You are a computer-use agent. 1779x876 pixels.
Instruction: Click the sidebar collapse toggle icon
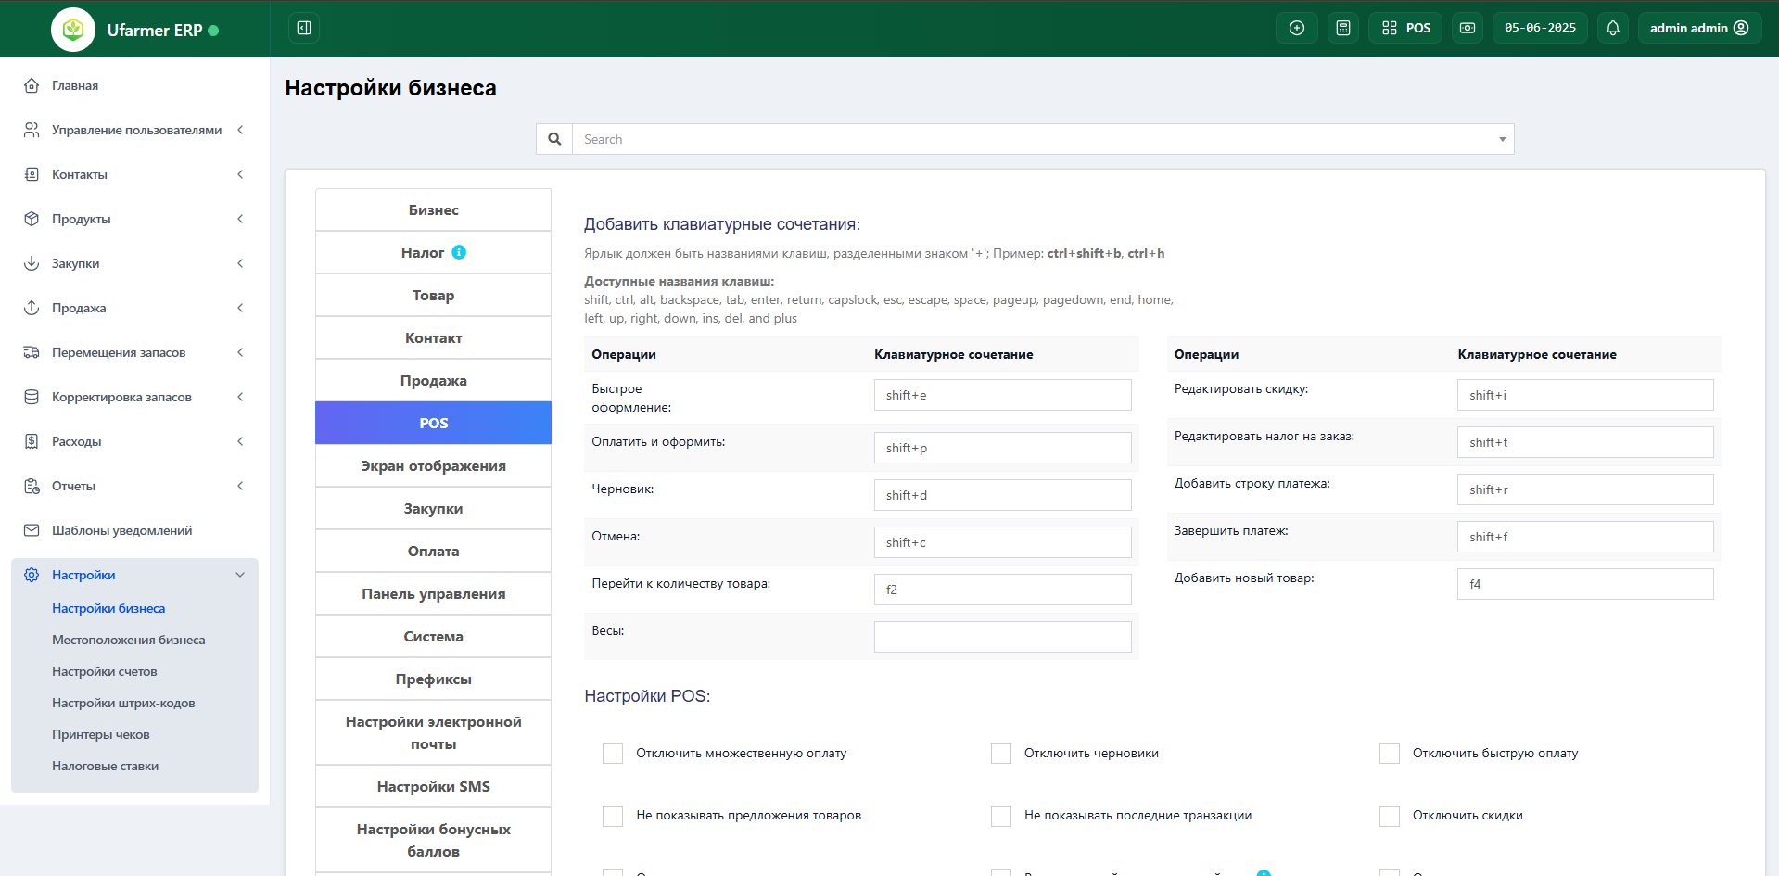(x=303, y=28)
